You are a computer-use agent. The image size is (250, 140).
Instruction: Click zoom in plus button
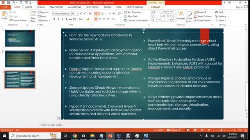[x=235, y=130]
